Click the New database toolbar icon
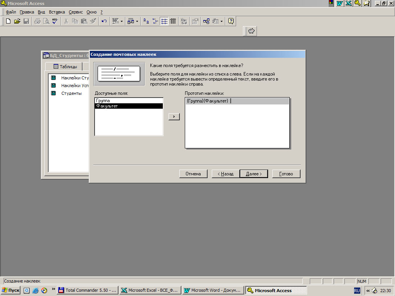This screenshot has width=395, height=296. 8,21
